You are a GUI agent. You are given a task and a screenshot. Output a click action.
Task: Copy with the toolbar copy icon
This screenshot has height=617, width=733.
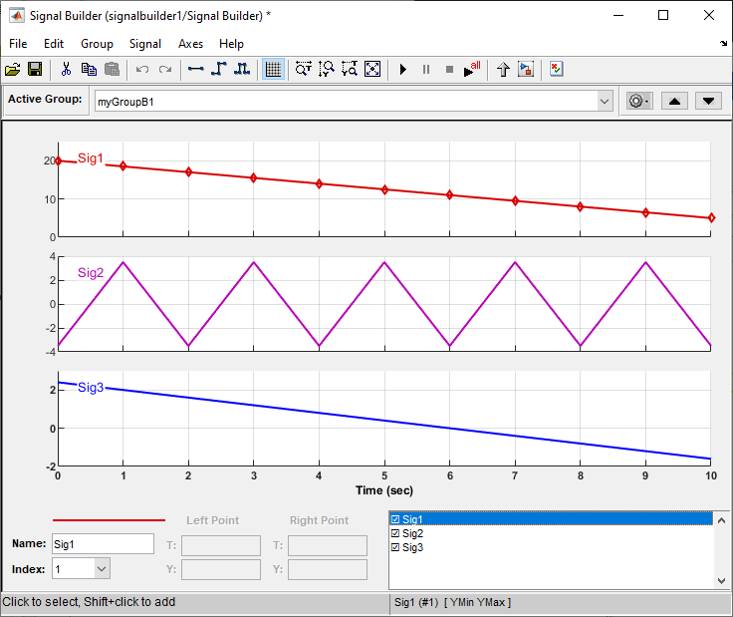[89, 70]
